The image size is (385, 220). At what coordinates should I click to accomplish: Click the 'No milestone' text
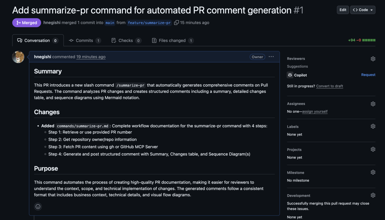pos(298,180)
